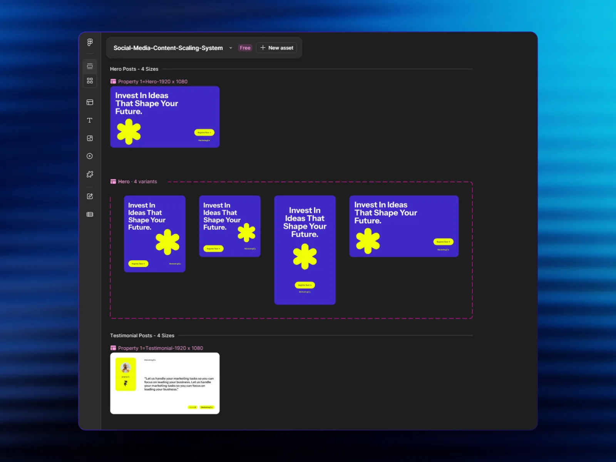This screenshot has width=616, height=462.
Task: Click the yellow flower shape in the top Hero thumbnail
Action: point(129,132)
